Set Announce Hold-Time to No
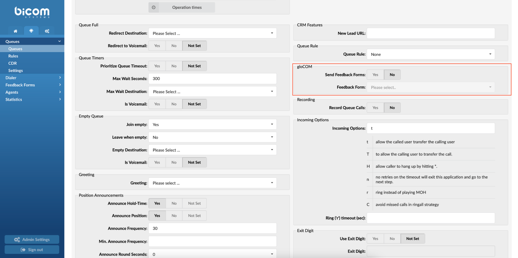Screen dimensions: 518x258 pyautogui.click(x=174, y=203)
